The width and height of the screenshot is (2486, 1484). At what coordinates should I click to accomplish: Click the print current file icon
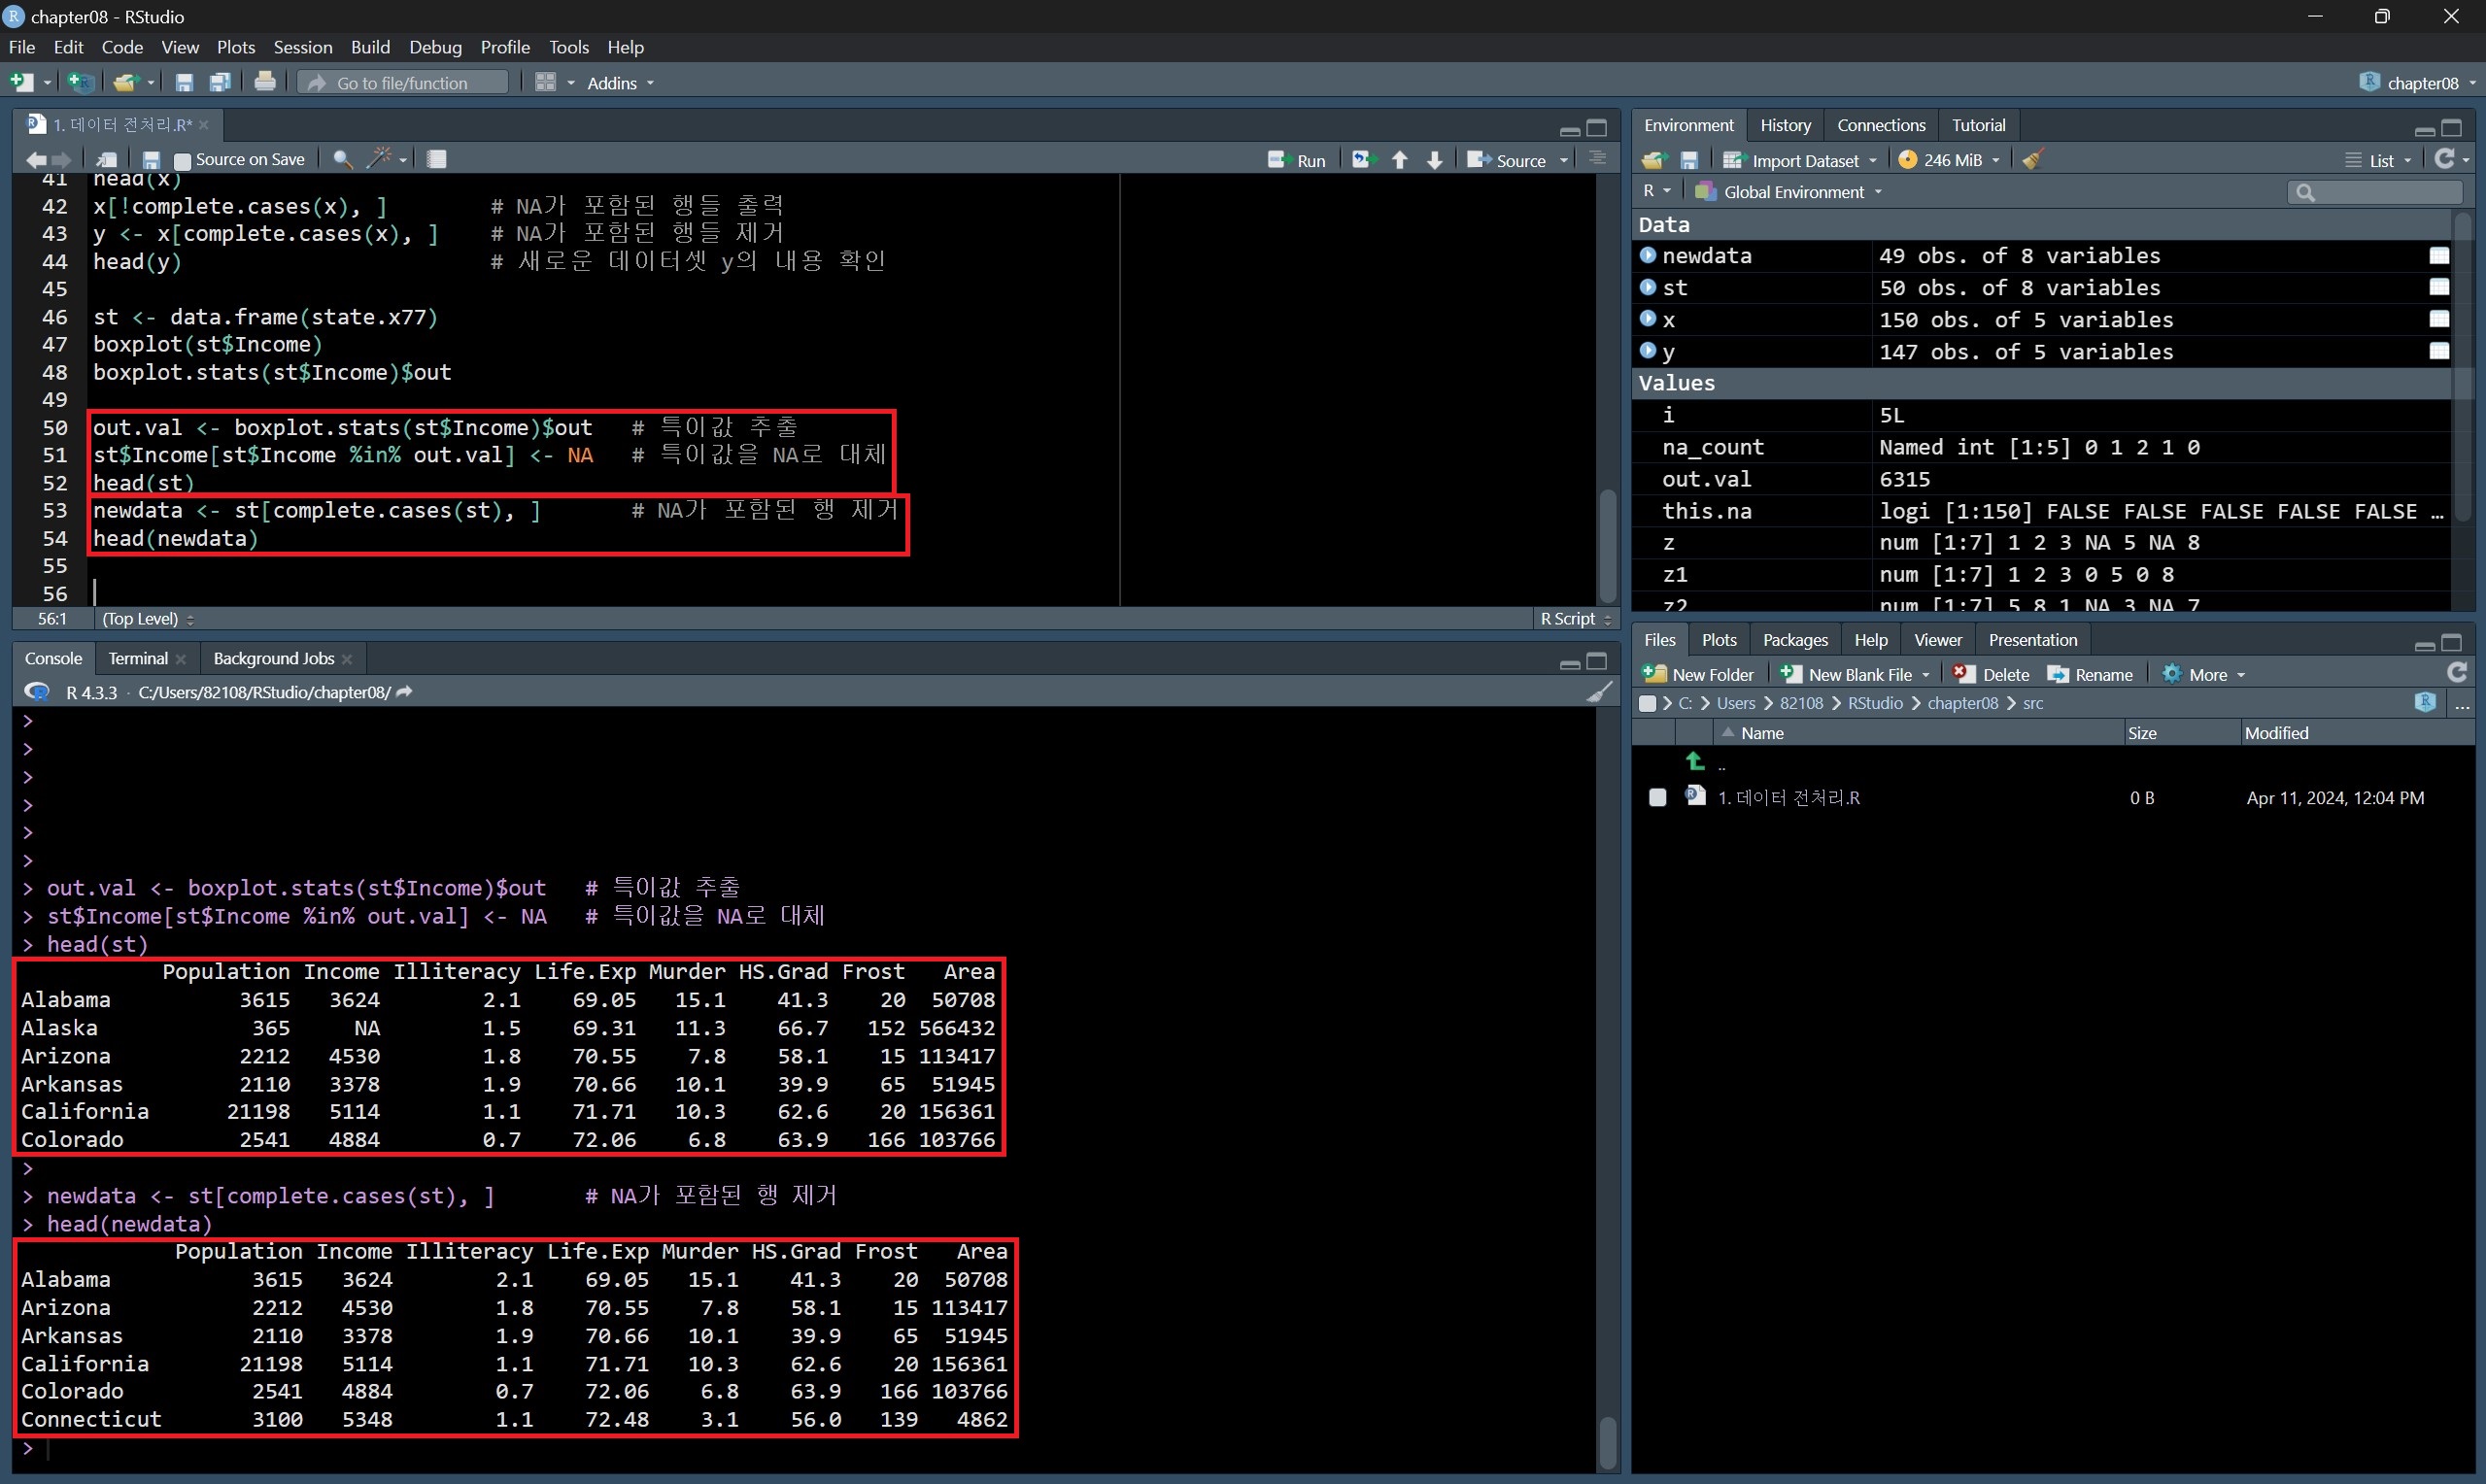(265, 83)
